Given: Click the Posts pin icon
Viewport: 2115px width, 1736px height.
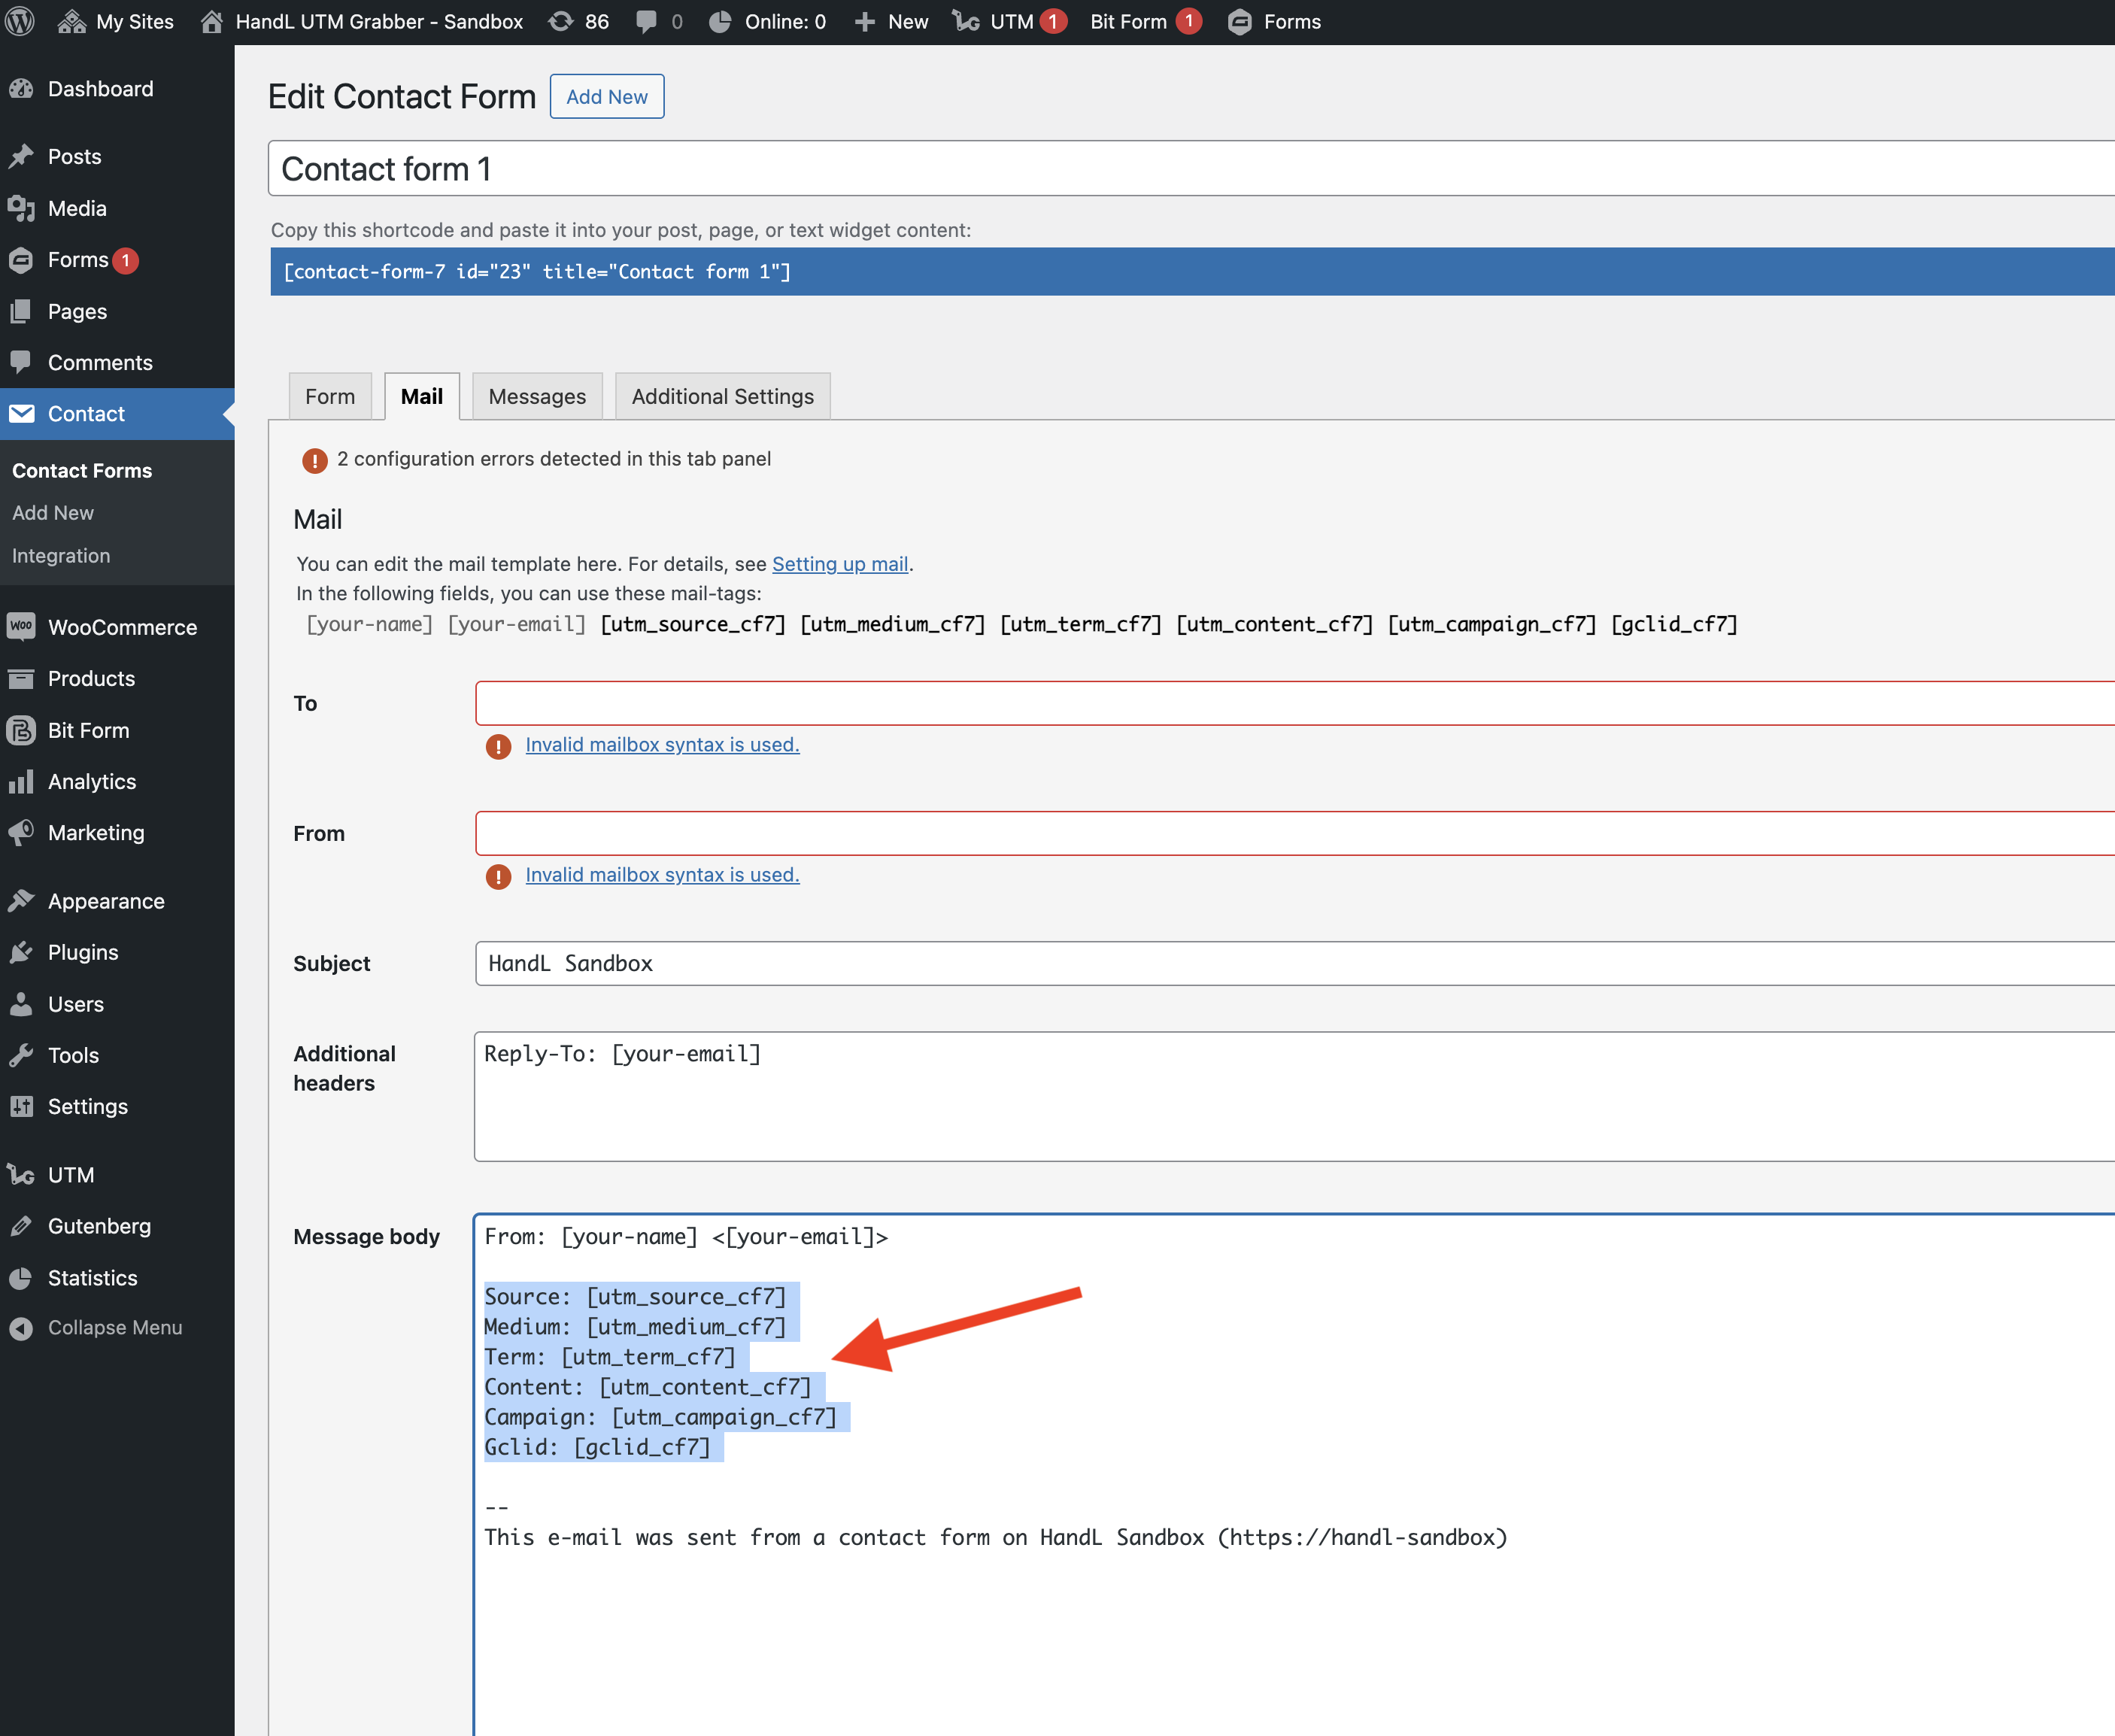Looking at the screenshot, I should pyautogui.click(x=21, y=156).
